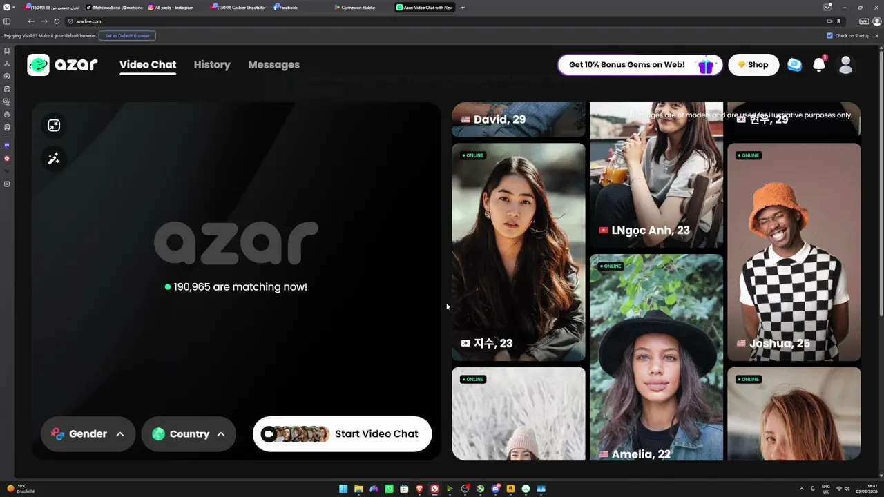Open the notifications bell
Viewport: 884px width, 497px height.
click(819, 65)
